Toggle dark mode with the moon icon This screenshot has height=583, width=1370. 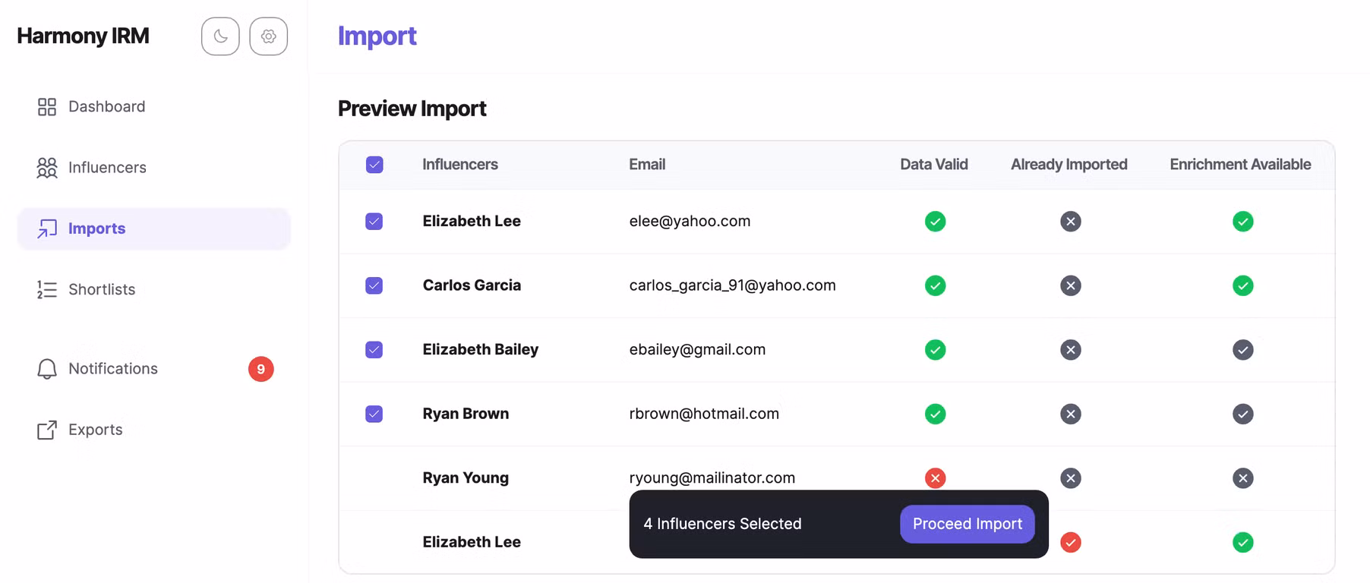tap(219, 36)
